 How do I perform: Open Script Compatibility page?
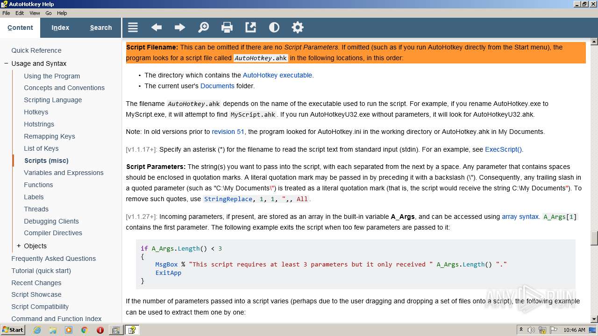coord(40,307)
